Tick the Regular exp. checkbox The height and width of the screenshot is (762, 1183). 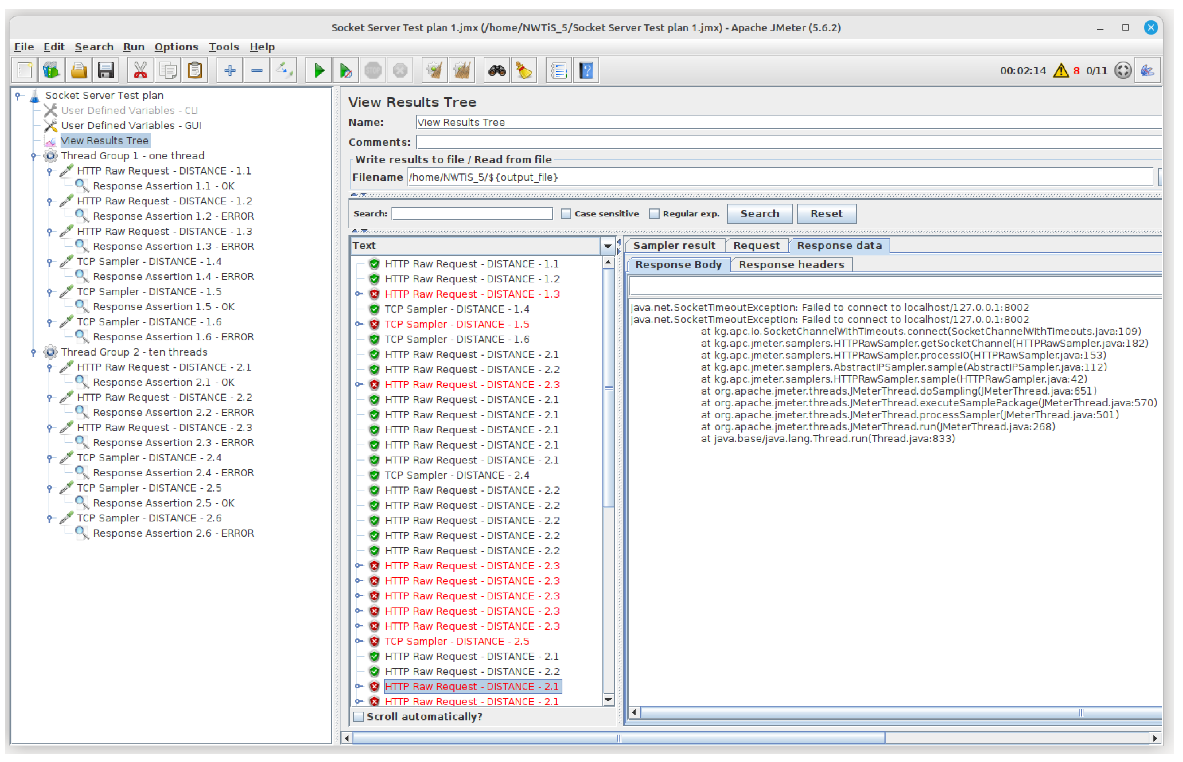click(x=654, y=214)
